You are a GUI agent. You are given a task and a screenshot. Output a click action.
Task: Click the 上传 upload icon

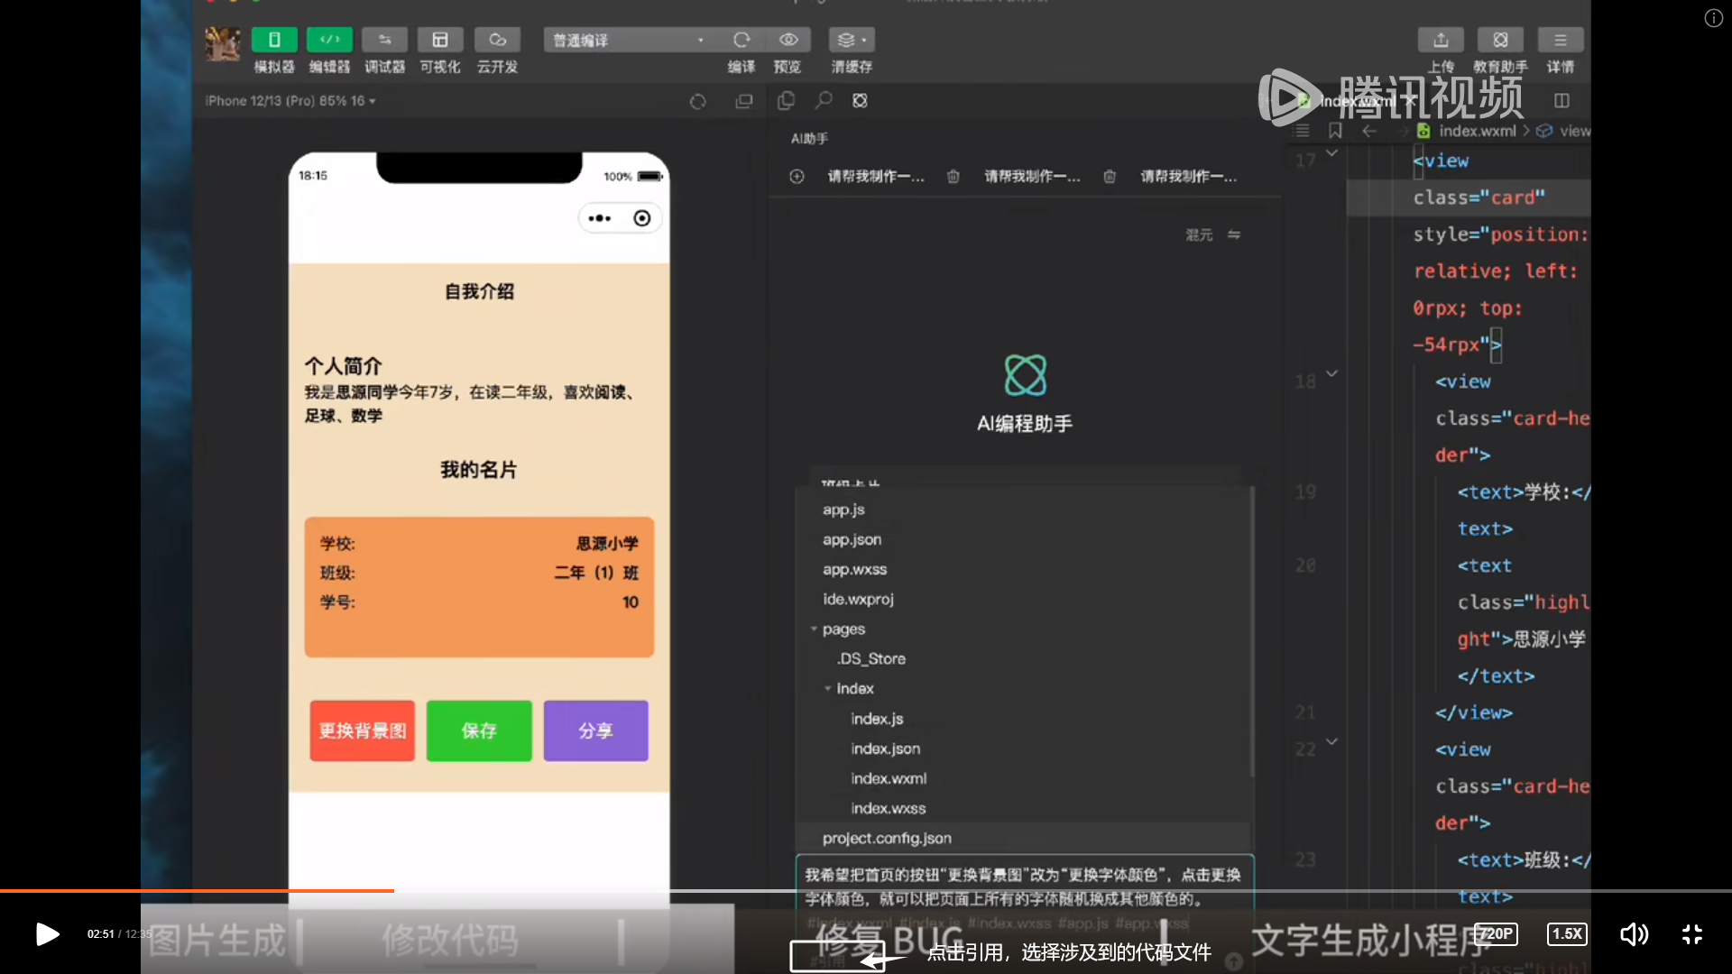[1441, 40]
